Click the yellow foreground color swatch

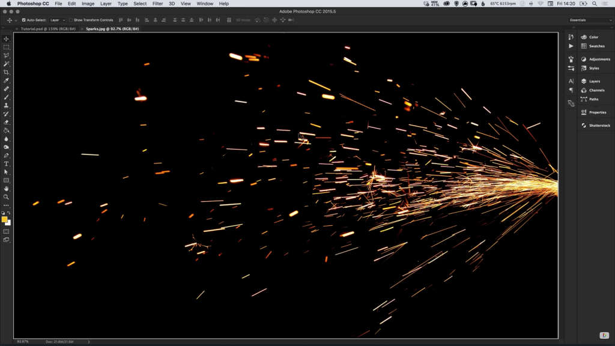click(4, 219)
